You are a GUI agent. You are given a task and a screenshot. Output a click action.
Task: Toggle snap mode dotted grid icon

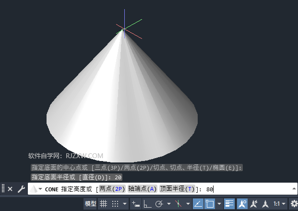point(115,204)
